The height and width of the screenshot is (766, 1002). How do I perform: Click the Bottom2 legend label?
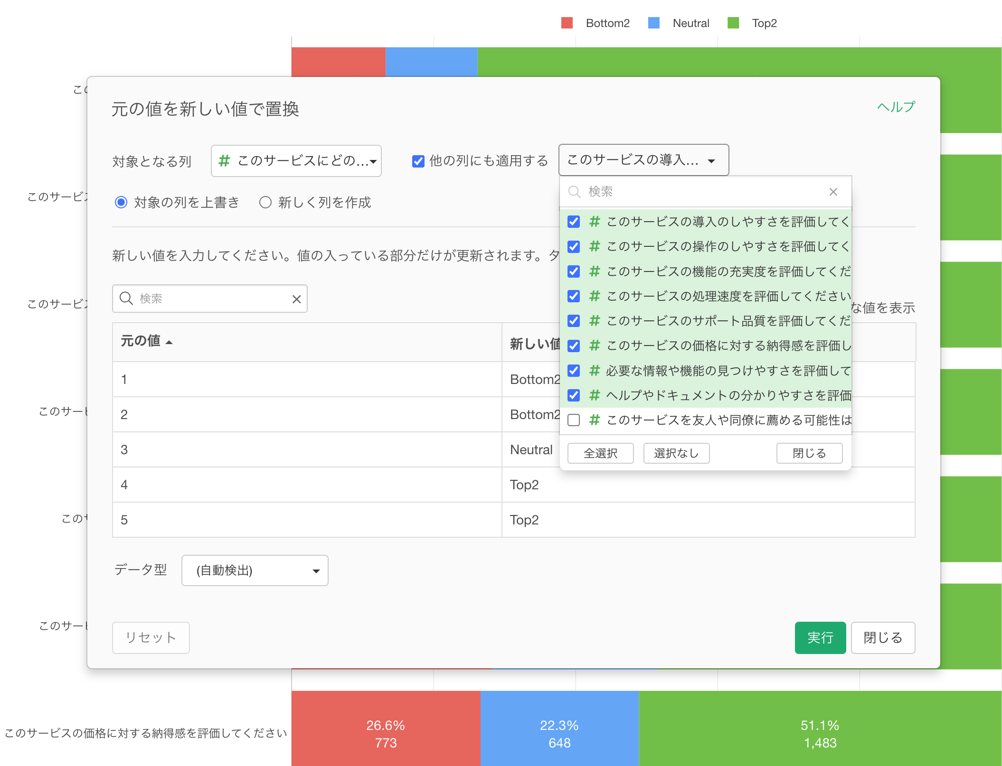(x=608, y=23)
